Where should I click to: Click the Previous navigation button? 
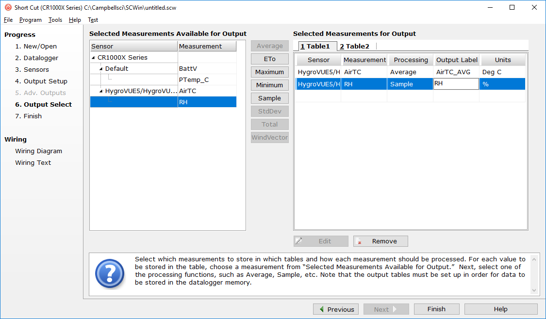[x=336, y=309]
